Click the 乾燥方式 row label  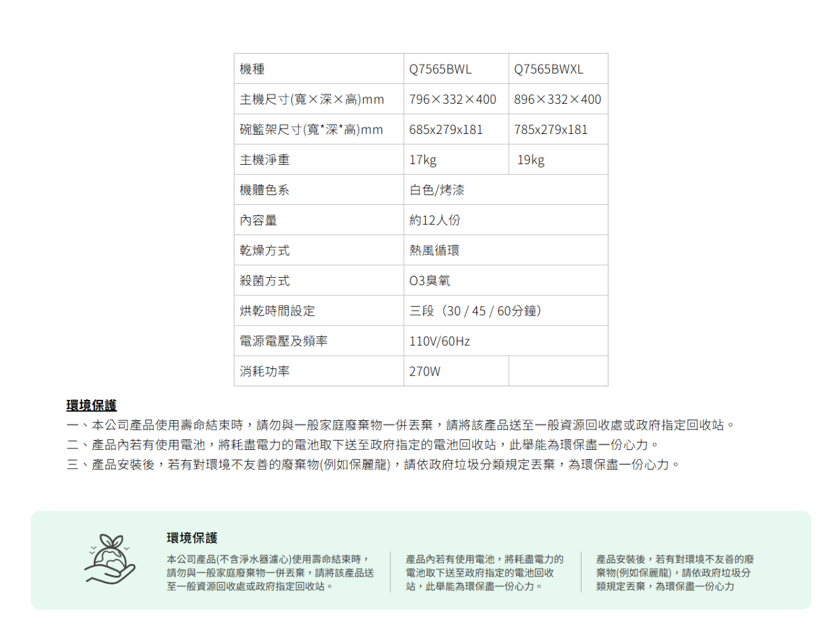pos(264,250)
